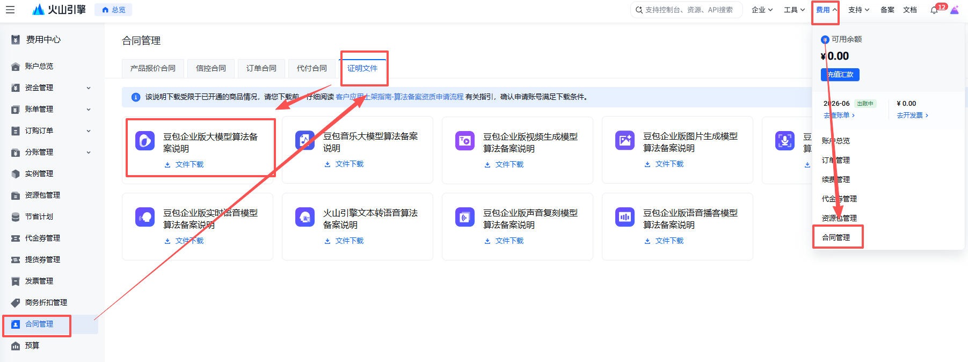Expand the 支持 dropdown menu
Image resolution: width=968 pixels, height=362 pixels.
coord(858,10)
